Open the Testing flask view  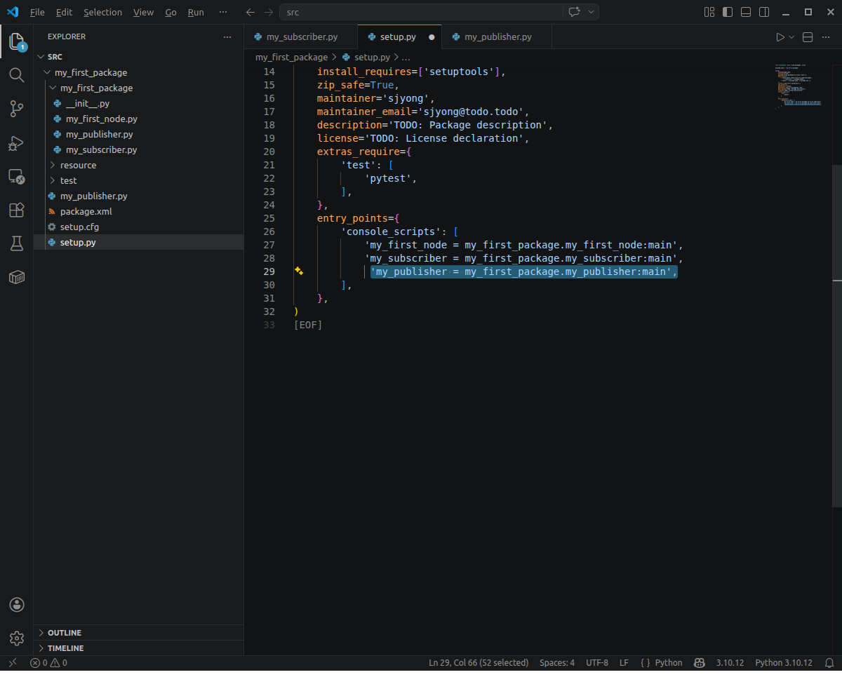17,243
